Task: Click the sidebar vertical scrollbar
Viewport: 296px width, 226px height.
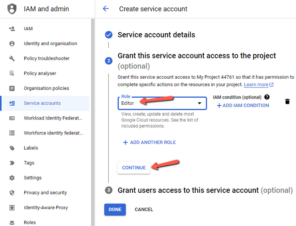Action: pos(93,122)
